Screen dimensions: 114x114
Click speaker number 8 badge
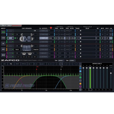coord(38,53)
